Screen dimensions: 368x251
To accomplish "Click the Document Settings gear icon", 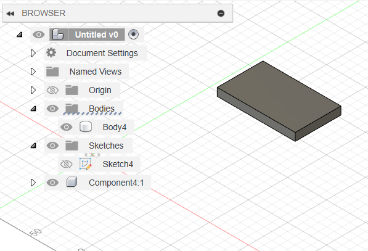I will [x=51, y=52].
